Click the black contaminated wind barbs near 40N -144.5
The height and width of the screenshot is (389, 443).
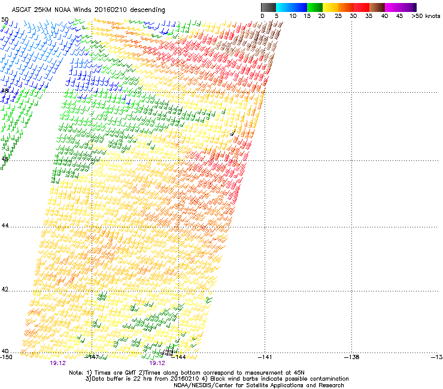pyautogui.click(x=167, y=352)
